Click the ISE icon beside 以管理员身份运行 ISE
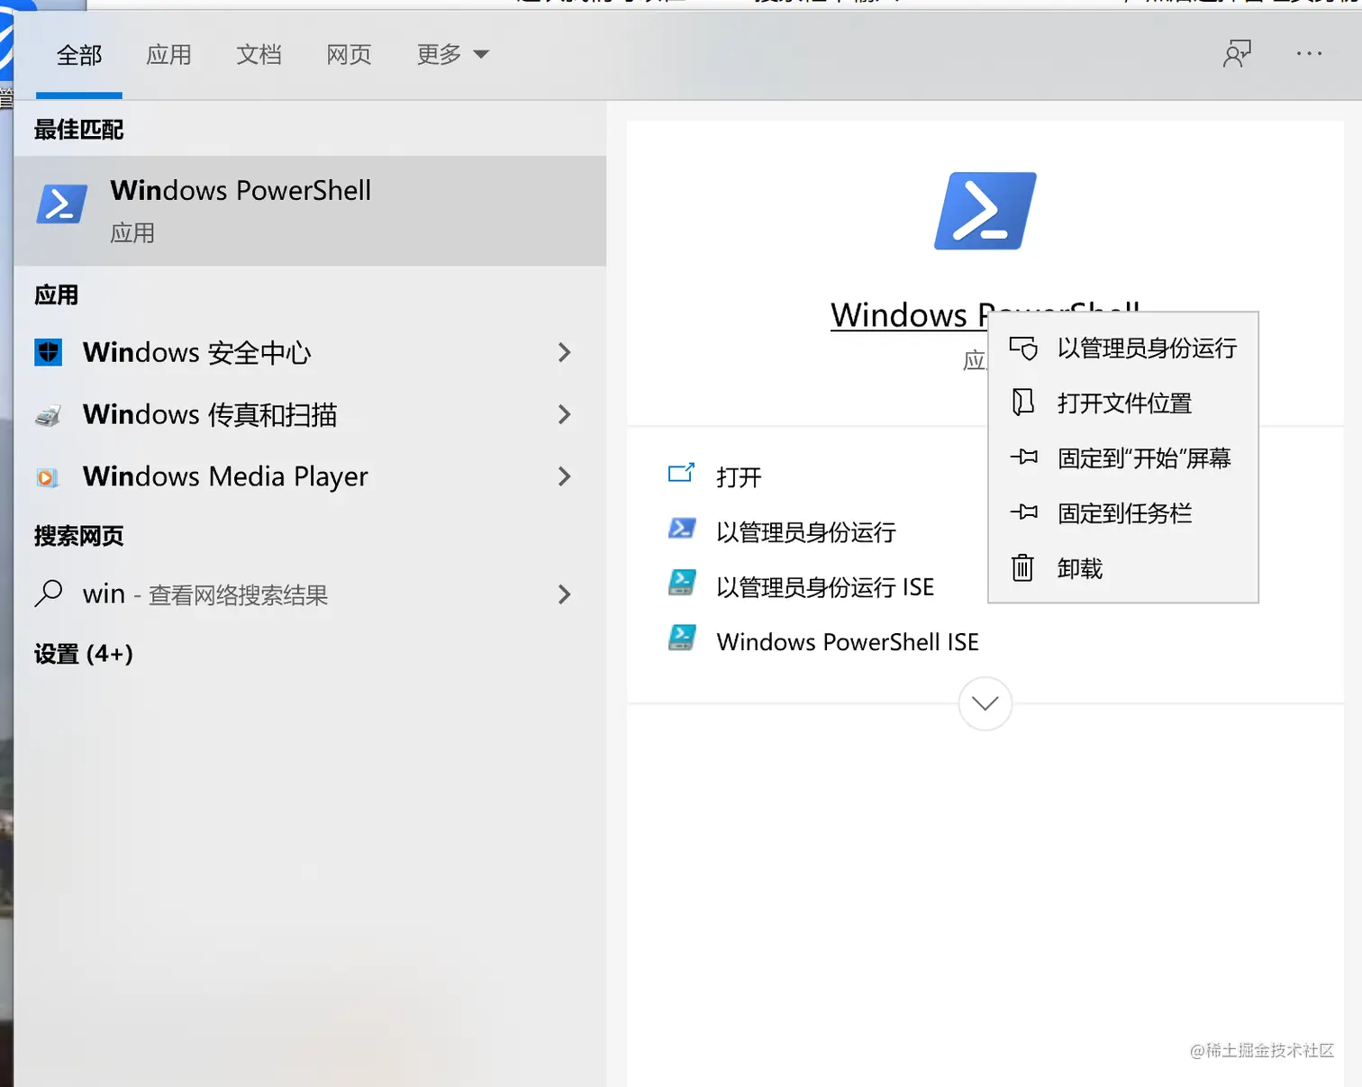 coord(682,583)
